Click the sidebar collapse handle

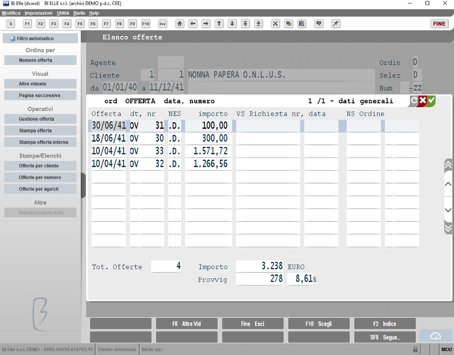[x=83, y=185]
